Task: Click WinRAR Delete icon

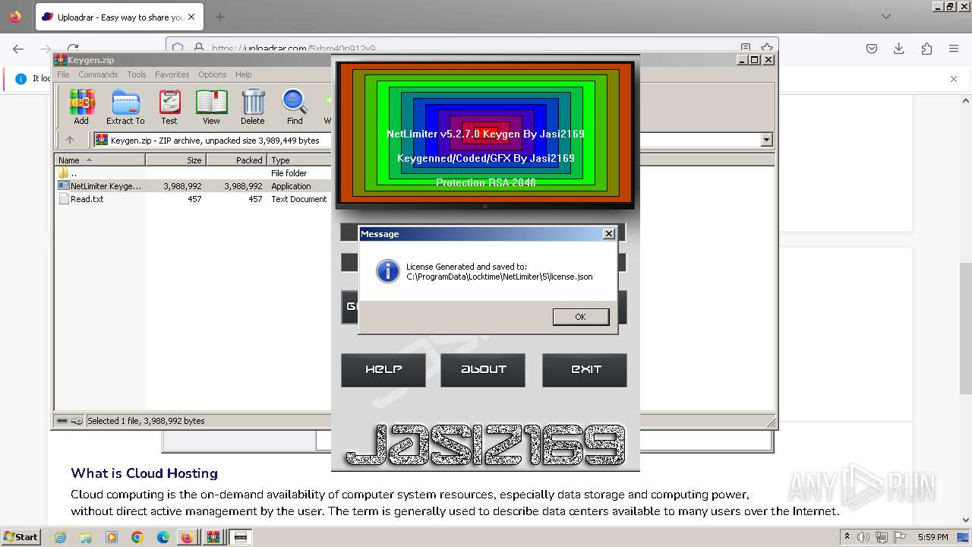Action: pos(253,107)
